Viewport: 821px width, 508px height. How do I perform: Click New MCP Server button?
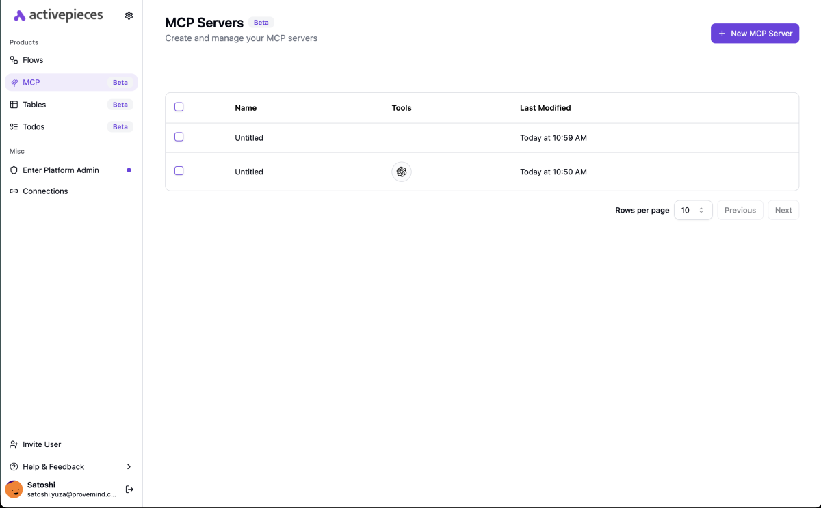755,34
